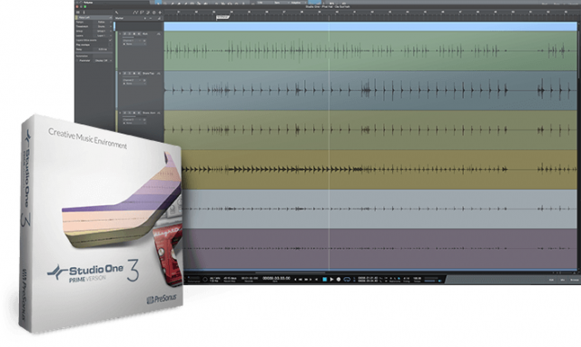This screenshot has width=581, height=347.
Task: Open the Layers dropdown in inspector
Action: click(103, 35)
